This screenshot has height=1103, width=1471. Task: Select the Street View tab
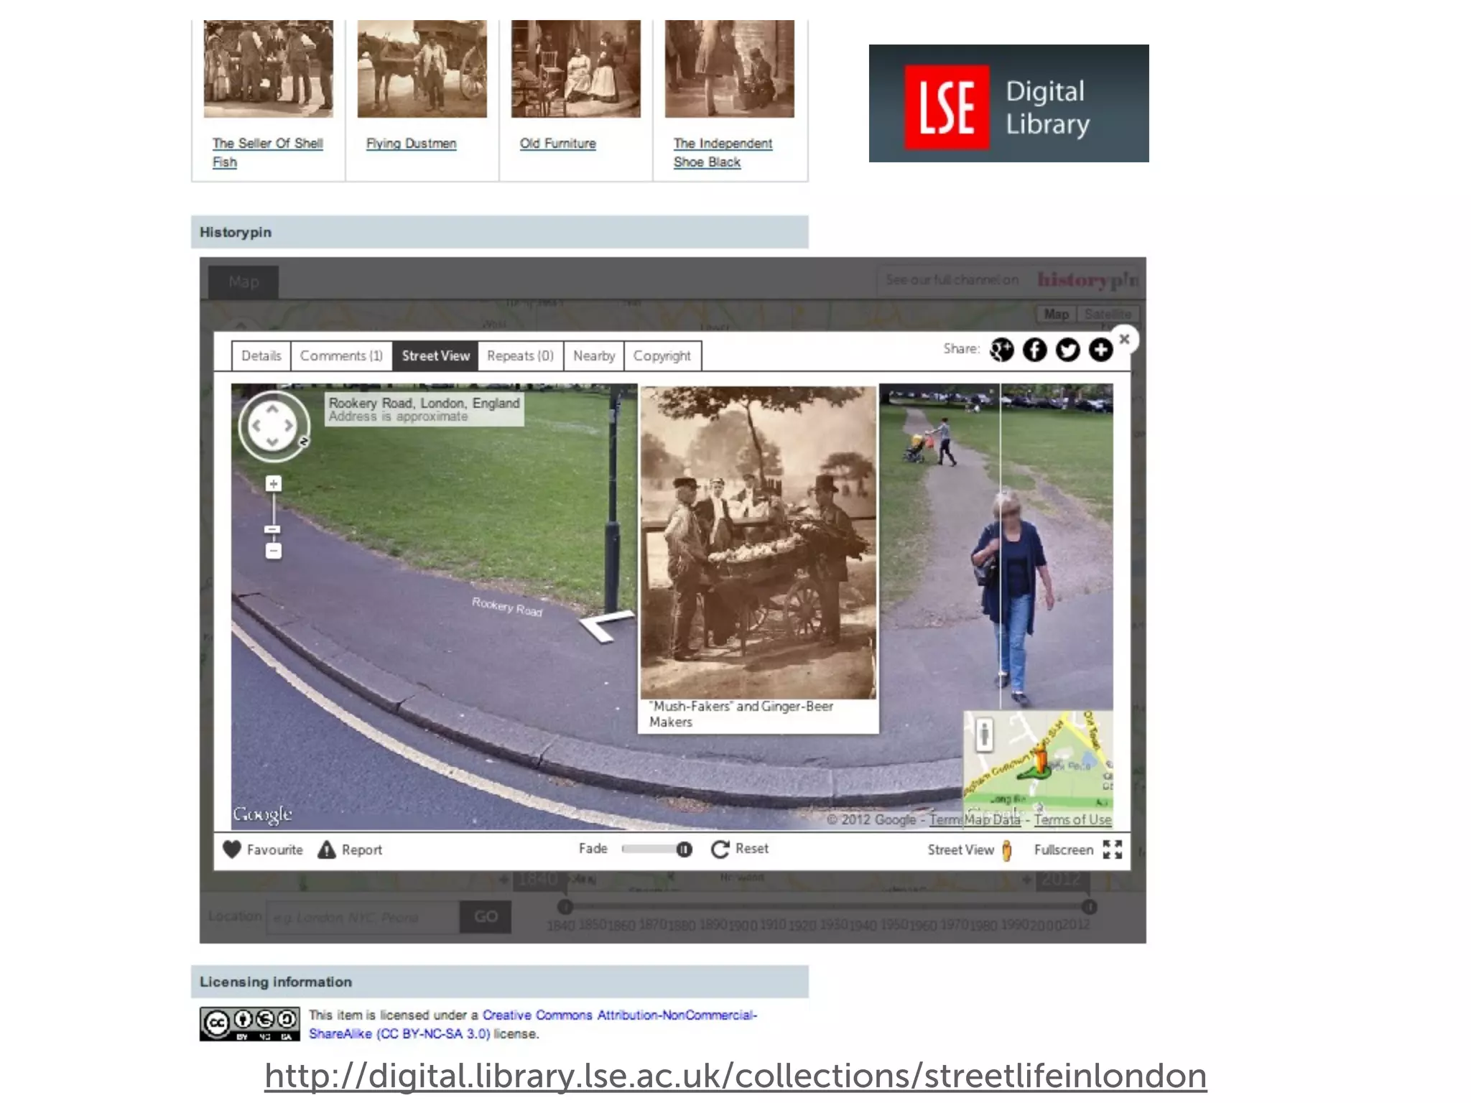pos(435,356)
